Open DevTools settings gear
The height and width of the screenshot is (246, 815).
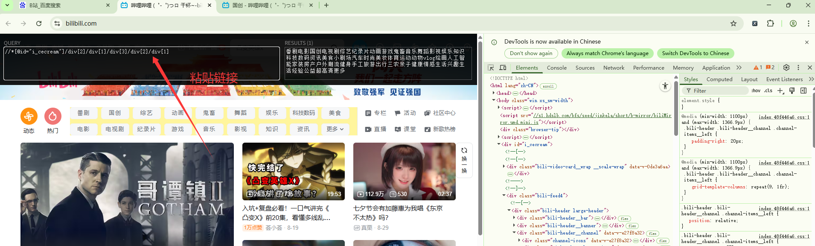pos(786,67)
